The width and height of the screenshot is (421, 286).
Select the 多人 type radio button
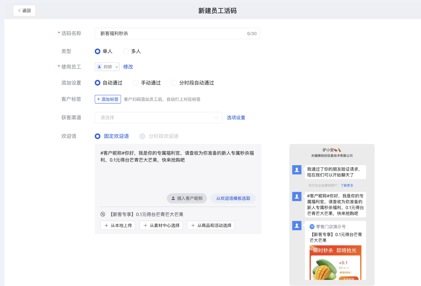click(x=126, y=51)
